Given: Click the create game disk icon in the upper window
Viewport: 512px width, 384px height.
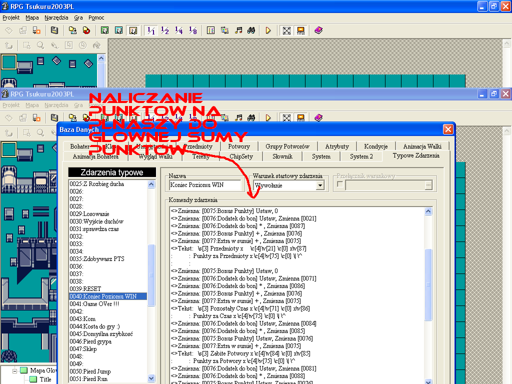Looking at the screenshot, I should click(x=72, y=30).
